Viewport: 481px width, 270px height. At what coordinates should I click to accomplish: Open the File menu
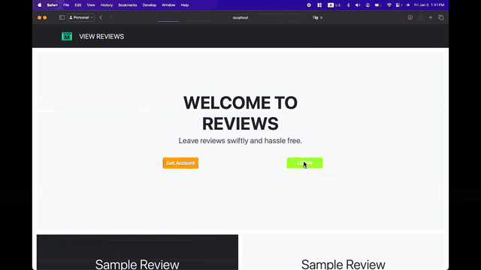click(66, 5)
